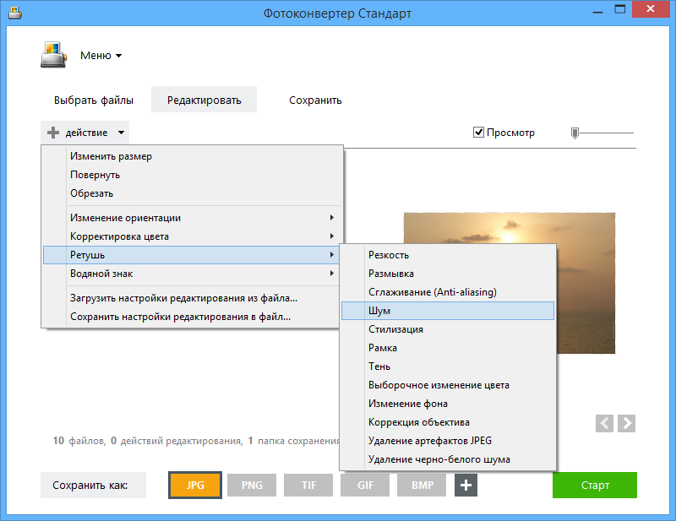Select Сохранить настройки редактирования в файл
This screenshot has width=676, height=521.
pyautogui.click(x=192, y=317)
